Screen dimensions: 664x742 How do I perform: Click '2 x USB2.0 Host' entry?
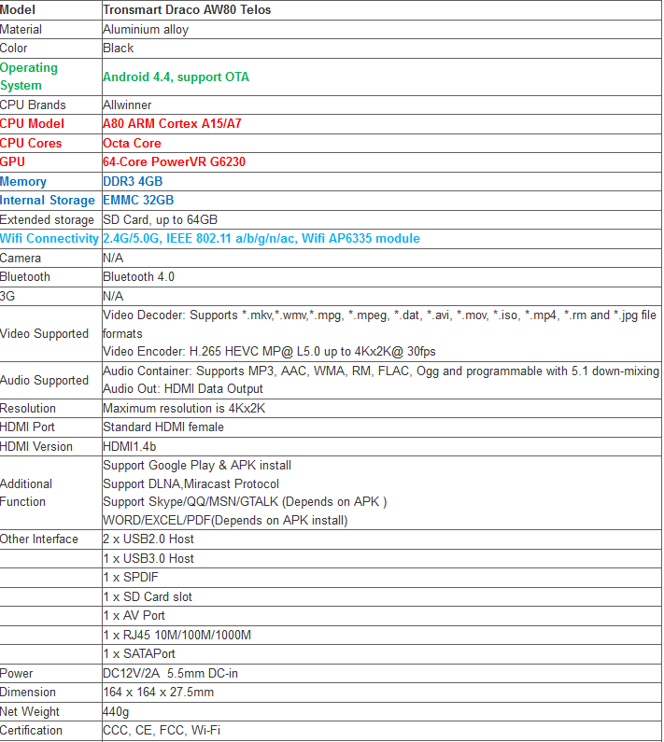[x=148, y=539]
